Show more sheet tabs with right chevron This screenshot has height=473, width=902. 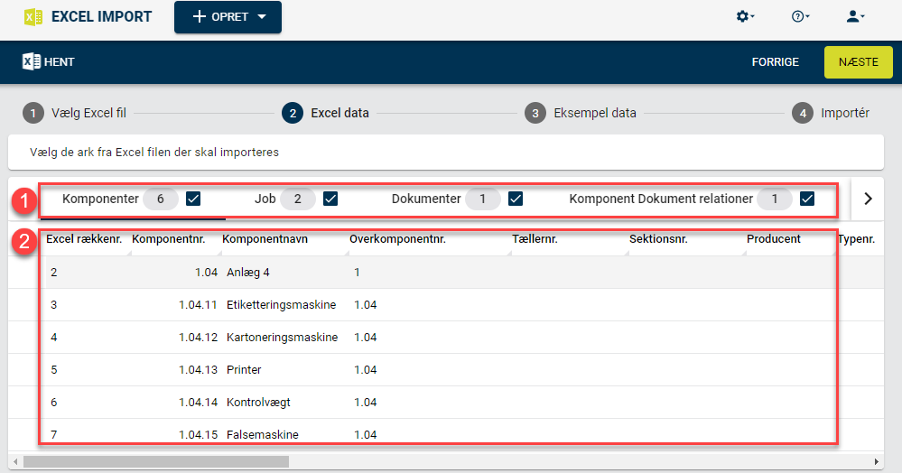click(868, 199)
